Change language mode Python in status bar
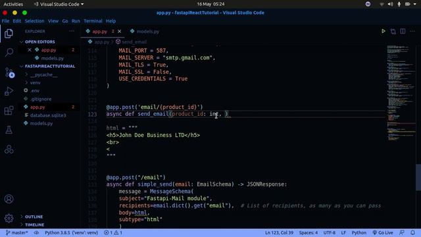The height and width of the screenshot is (237, 421). tap(359, 232)
